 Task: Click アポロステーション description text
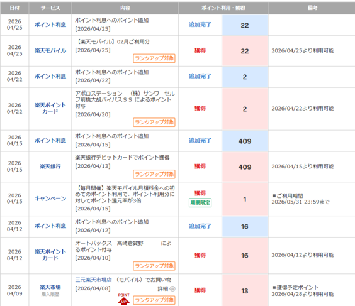pyautogui.click(x=125, y=100)
